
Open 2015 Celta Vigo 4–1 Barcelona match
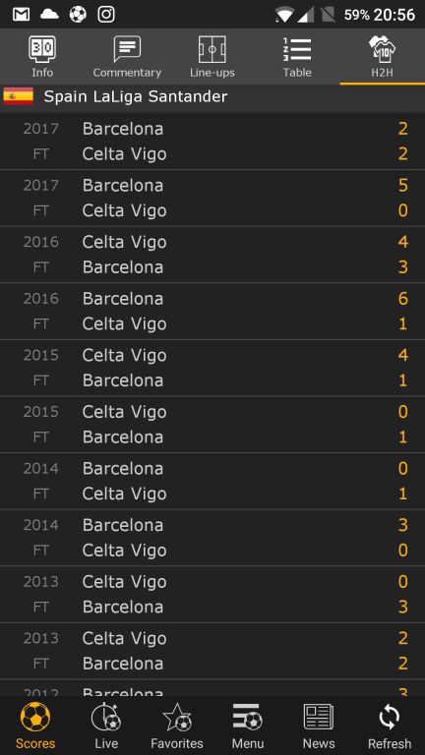(x=212, y=368)
